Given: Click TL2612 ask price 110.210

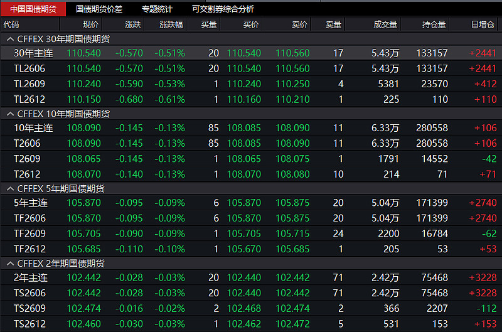Looking at the screenshot, I should [x=292, y=99].
